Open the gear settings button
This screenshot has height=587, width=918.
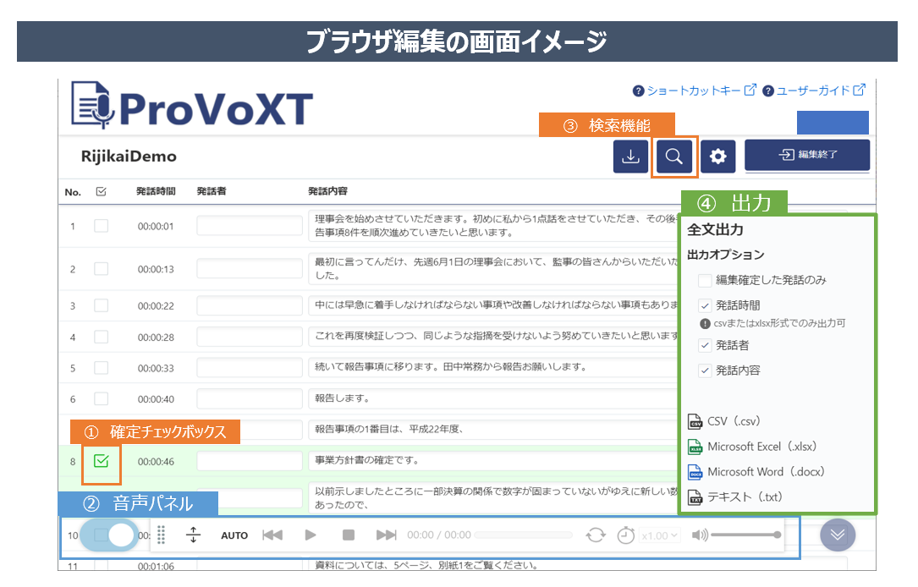tap(717, 156)
